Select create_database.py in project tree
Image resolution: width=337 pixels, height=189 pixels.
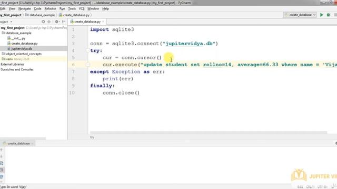tap(24, 44)
